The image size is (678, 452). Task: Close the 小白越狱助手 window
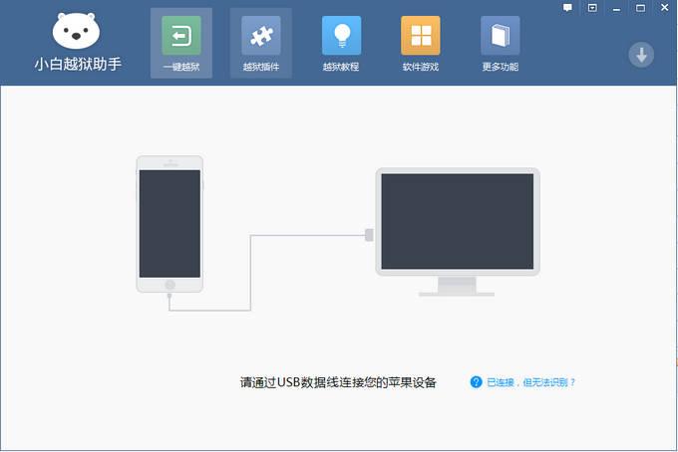663,7
